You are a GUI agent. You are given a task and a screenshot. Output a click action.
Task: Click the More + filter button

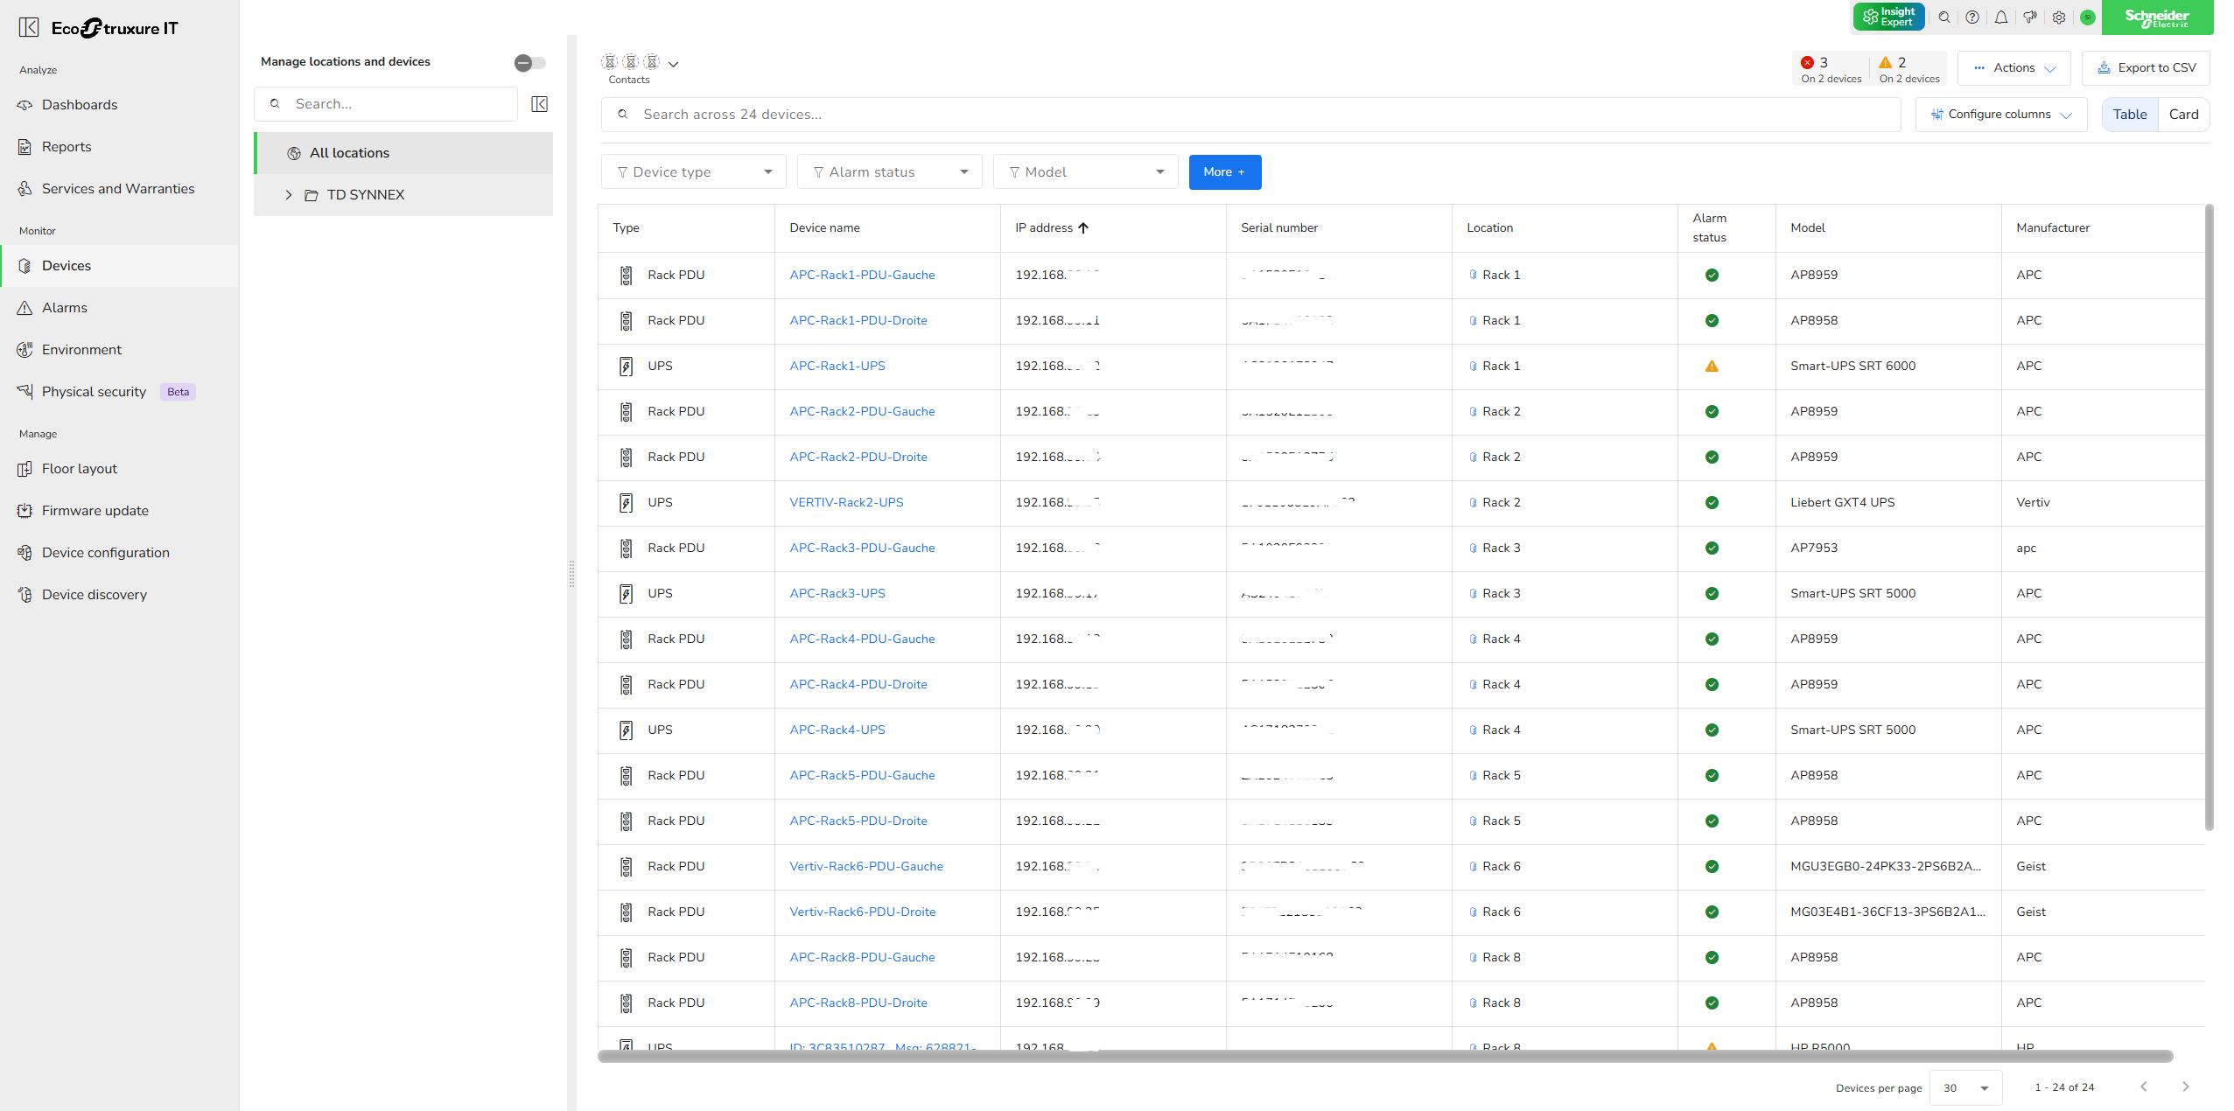(1225, 172)
